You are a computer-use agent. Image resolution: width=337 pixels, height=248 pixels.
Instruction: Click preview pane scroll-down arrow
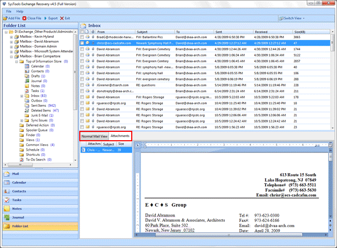pos(331,216)
